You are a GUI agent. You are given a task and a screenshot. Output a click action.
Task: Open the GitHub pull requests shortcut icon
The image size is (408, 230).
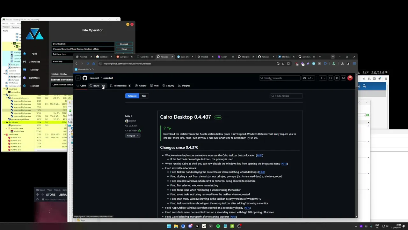(337, 78)
